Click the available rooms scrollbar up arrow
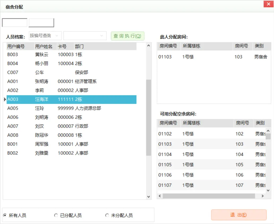 [x=268, y=130]
